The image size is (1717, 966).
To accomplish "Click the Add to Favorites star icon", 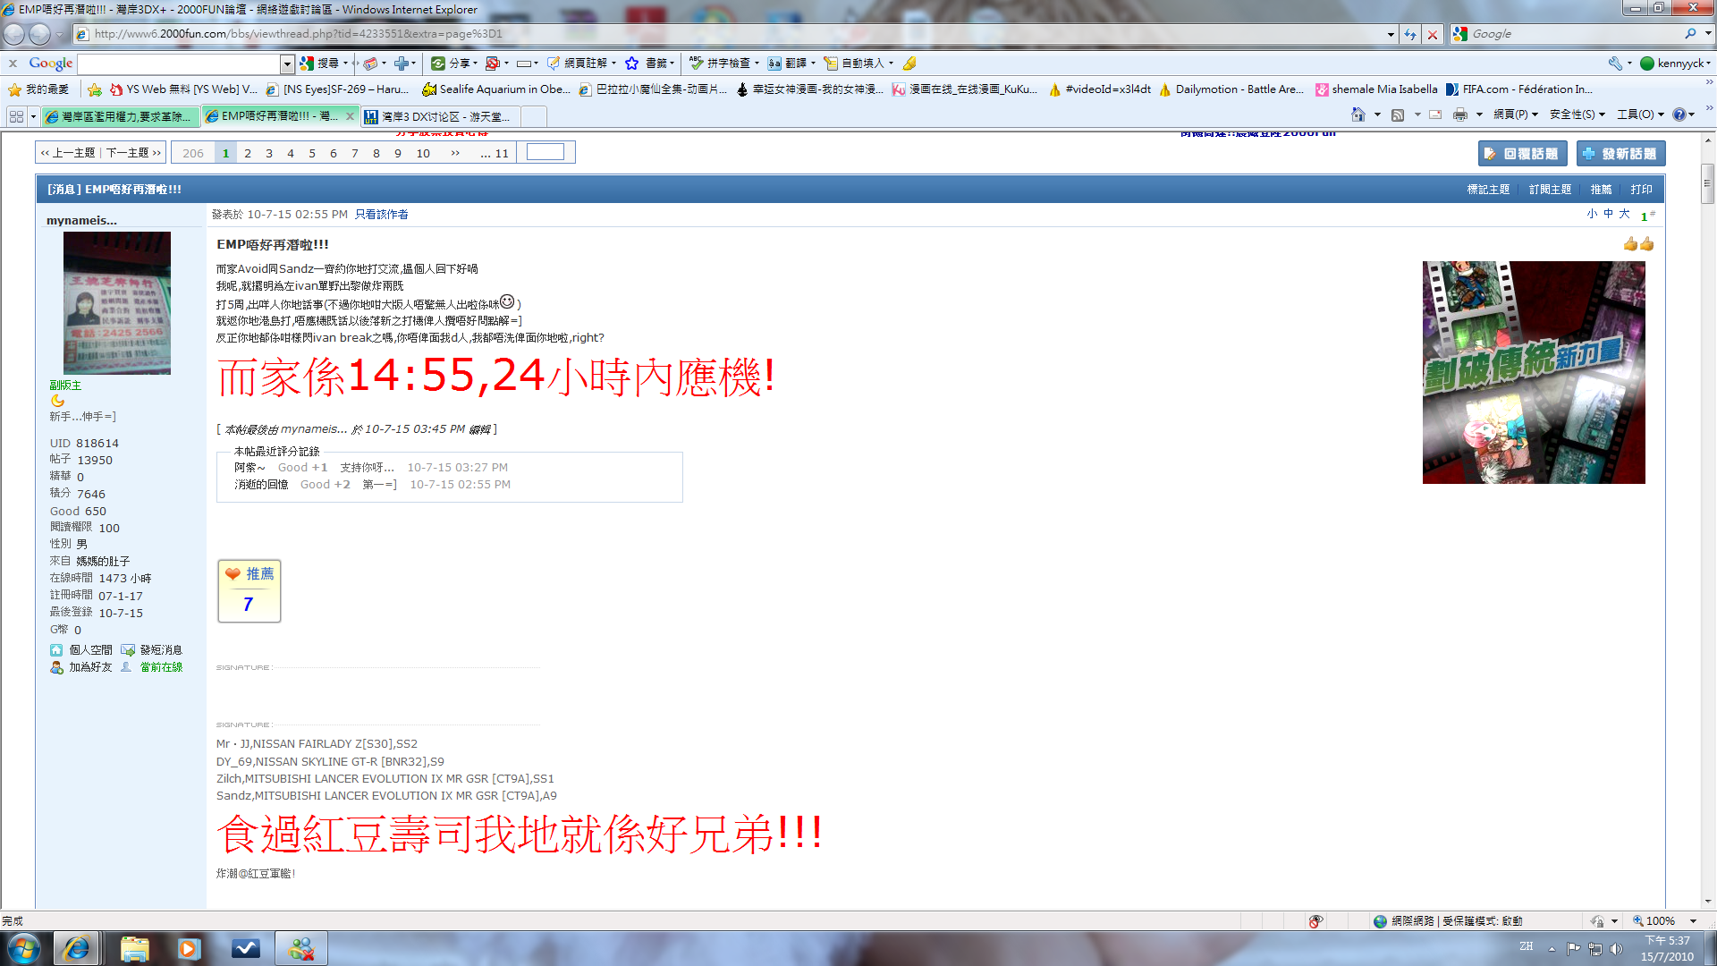I will click(95, 89).
